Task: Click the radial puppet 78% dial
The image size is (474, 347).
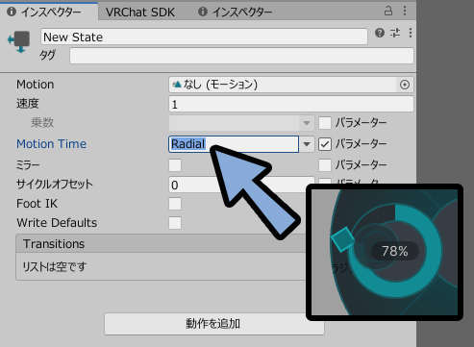Action: [x=395, y=251]
